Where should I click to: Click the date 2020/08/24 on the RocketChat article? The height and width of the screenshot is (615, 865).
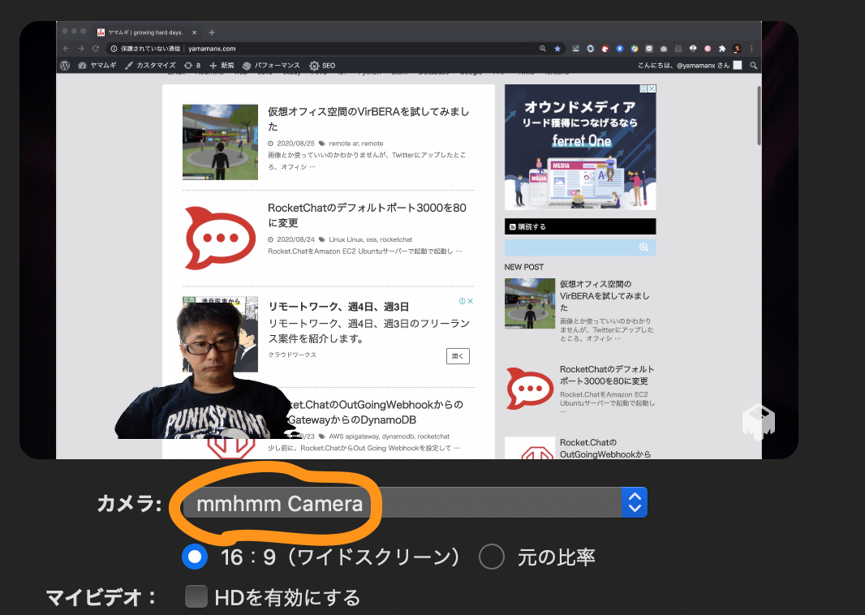[x=295, y=239]
